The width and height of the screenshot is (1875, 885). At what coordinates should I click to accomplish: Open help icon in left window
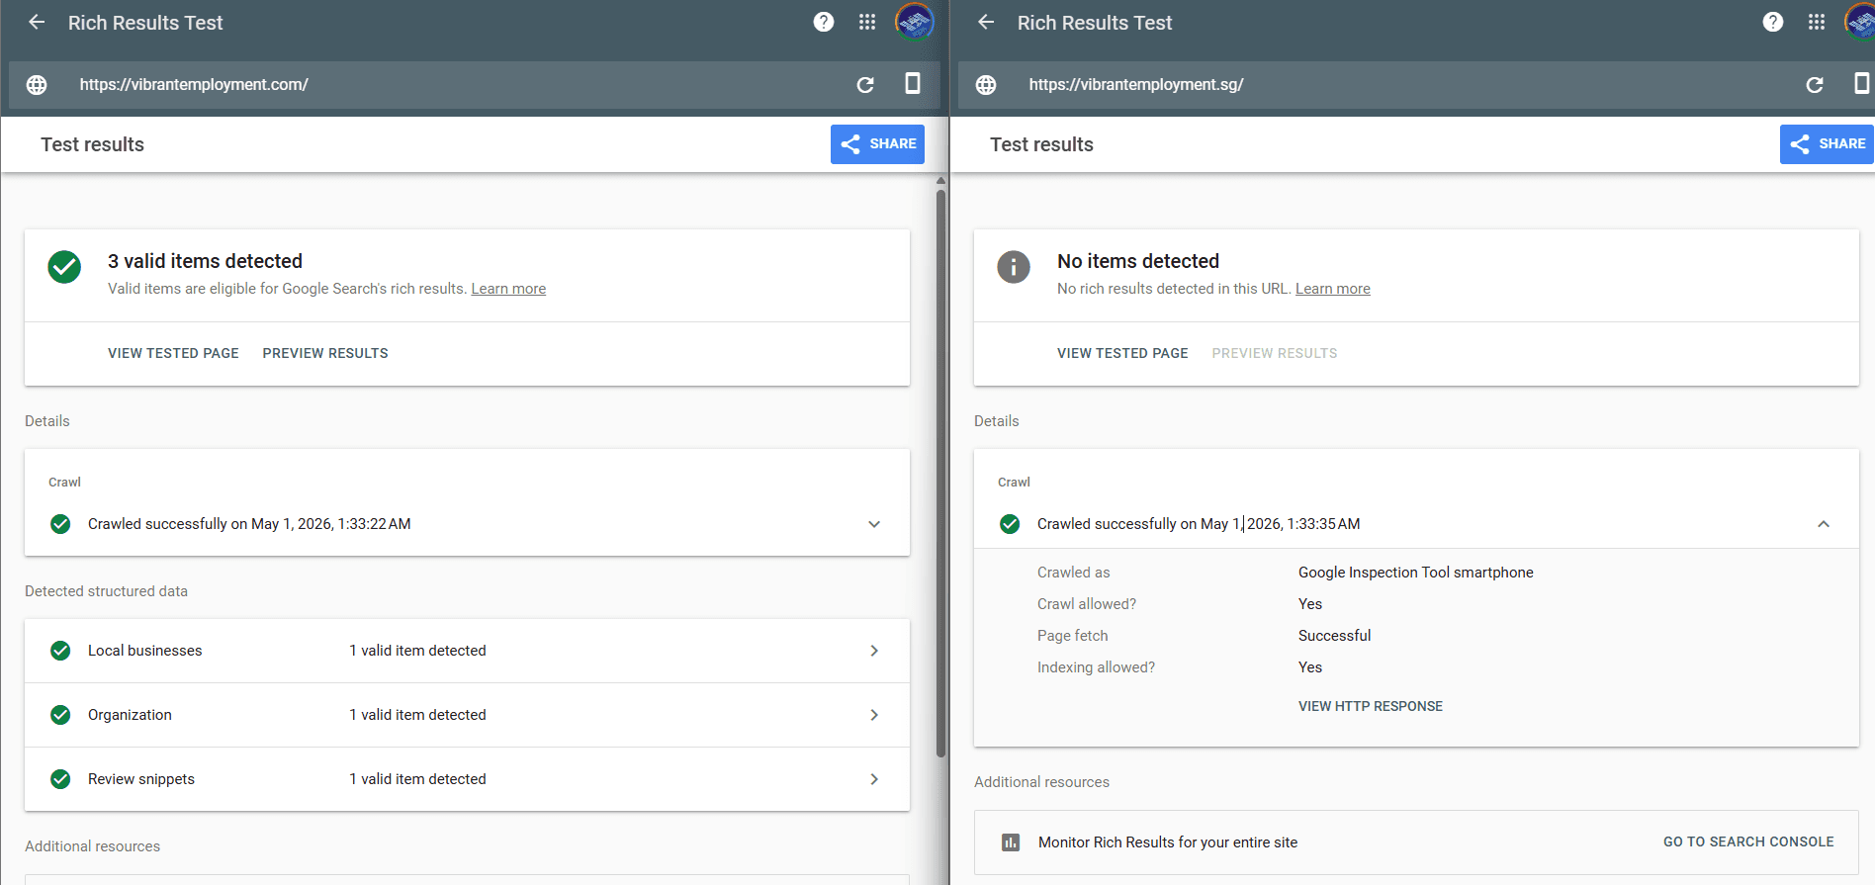(824, 22)
